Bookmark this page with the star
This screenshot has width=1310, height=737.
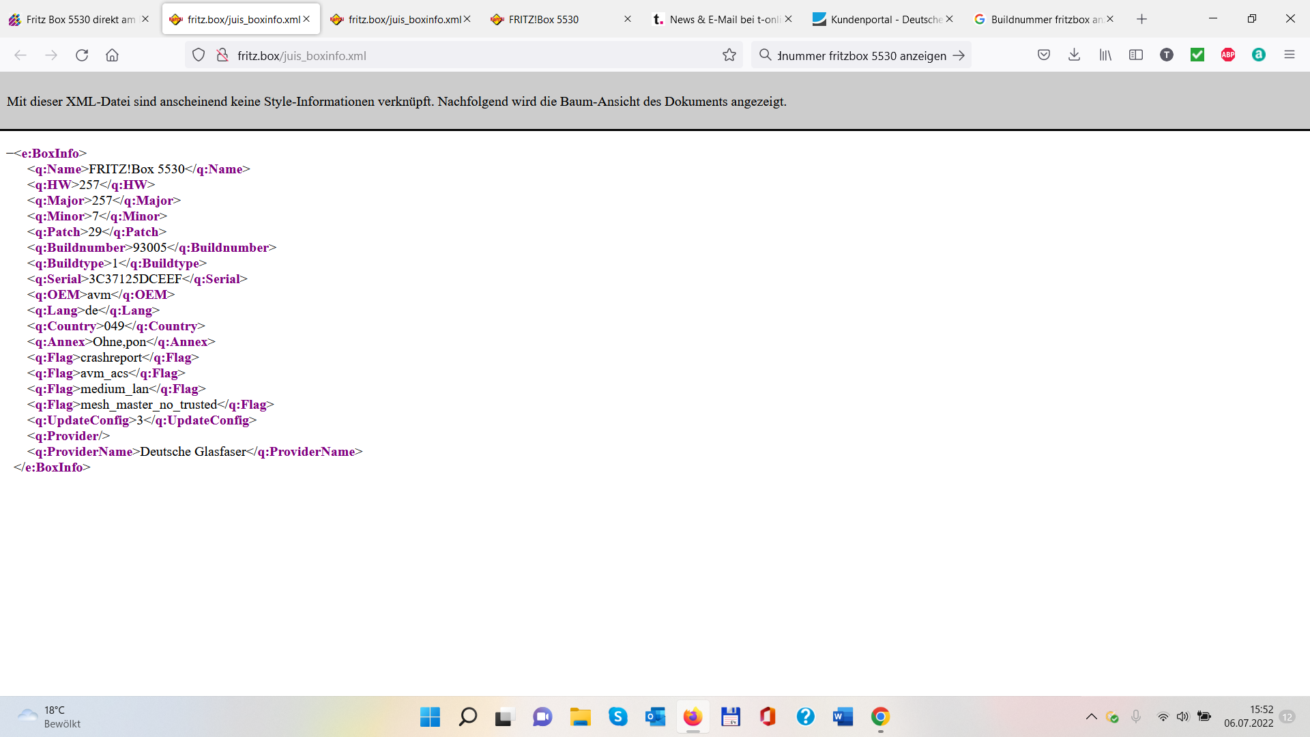(x=729, y=55)
